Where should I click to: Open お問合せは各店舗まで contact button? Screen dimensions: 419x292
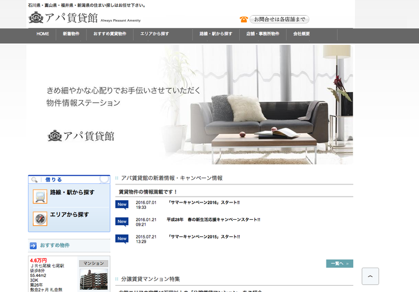(x=279, y=19)
